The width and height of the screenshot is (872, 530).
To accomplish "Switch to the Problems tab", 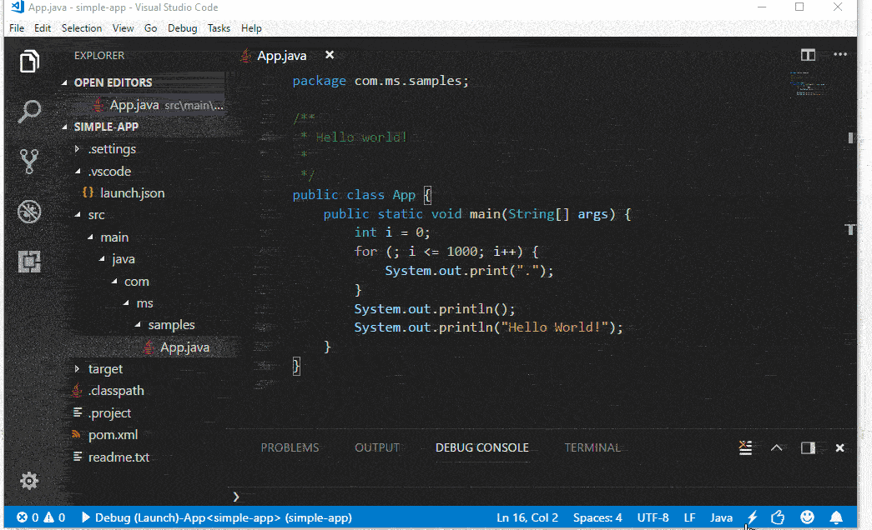I will click(x=290, y=447).
